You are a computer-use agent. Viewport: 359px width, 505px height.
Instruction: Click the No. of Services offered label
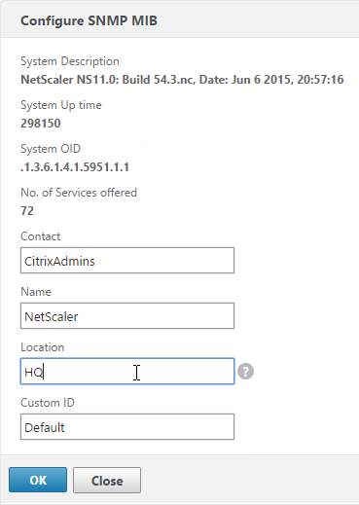point(79,193)
